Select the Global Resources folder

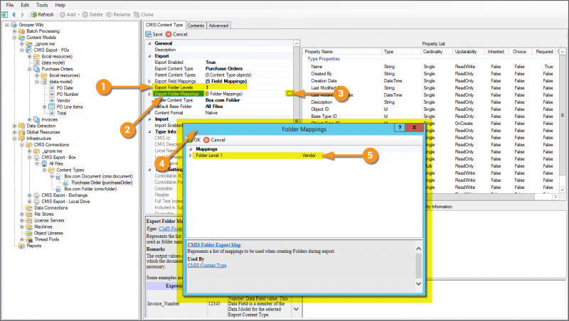(43, 132)
